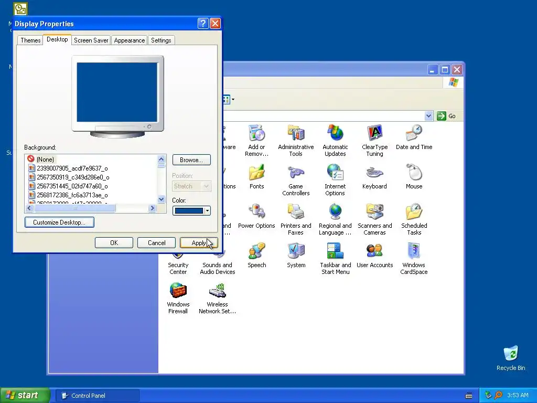Click the Display Properties help button
The image size is (537, 403).
coord(203,23)
